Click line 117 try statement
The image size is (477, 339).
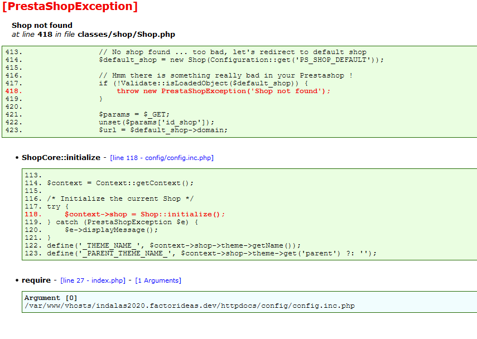pos(58,206)
